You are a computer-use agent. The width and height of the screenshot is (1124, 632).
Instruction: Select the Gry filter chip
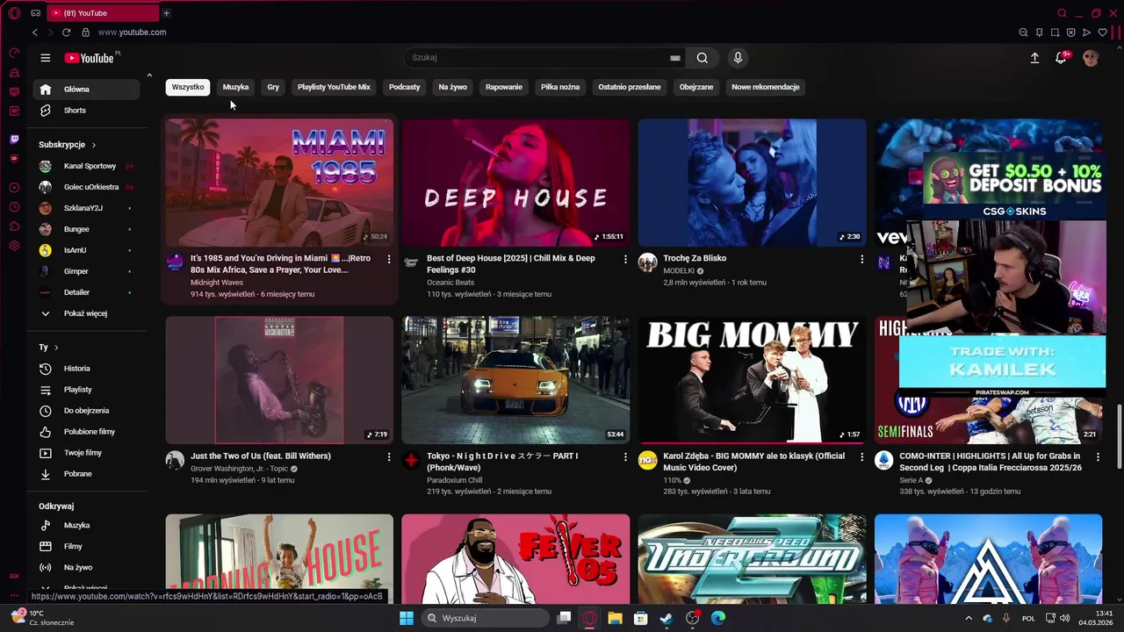coord(273,87)
